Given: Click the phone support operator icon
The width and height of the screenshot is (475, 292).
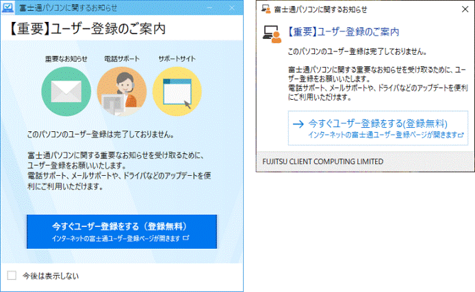Looking at the screenshot, I should (121, 90).
